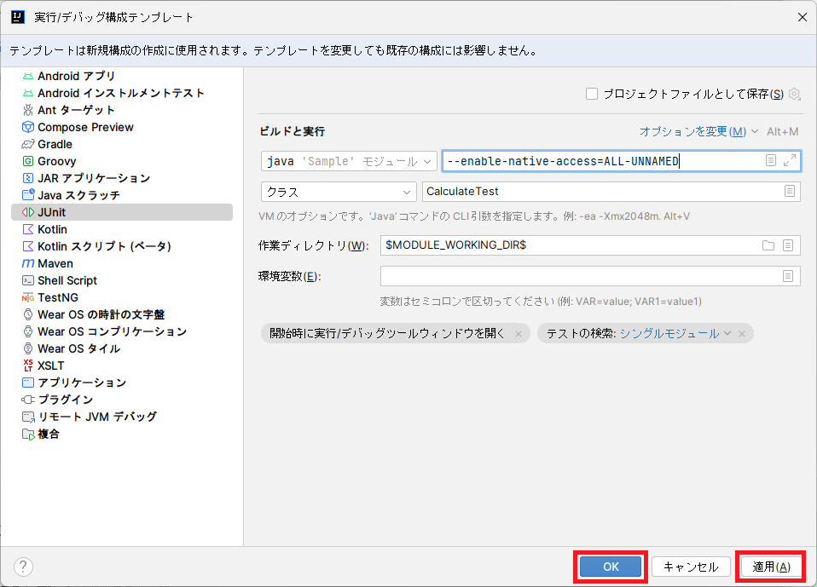Select Compose Preview template row
This screenshot has height=587, width=817.
click(122, 127)
